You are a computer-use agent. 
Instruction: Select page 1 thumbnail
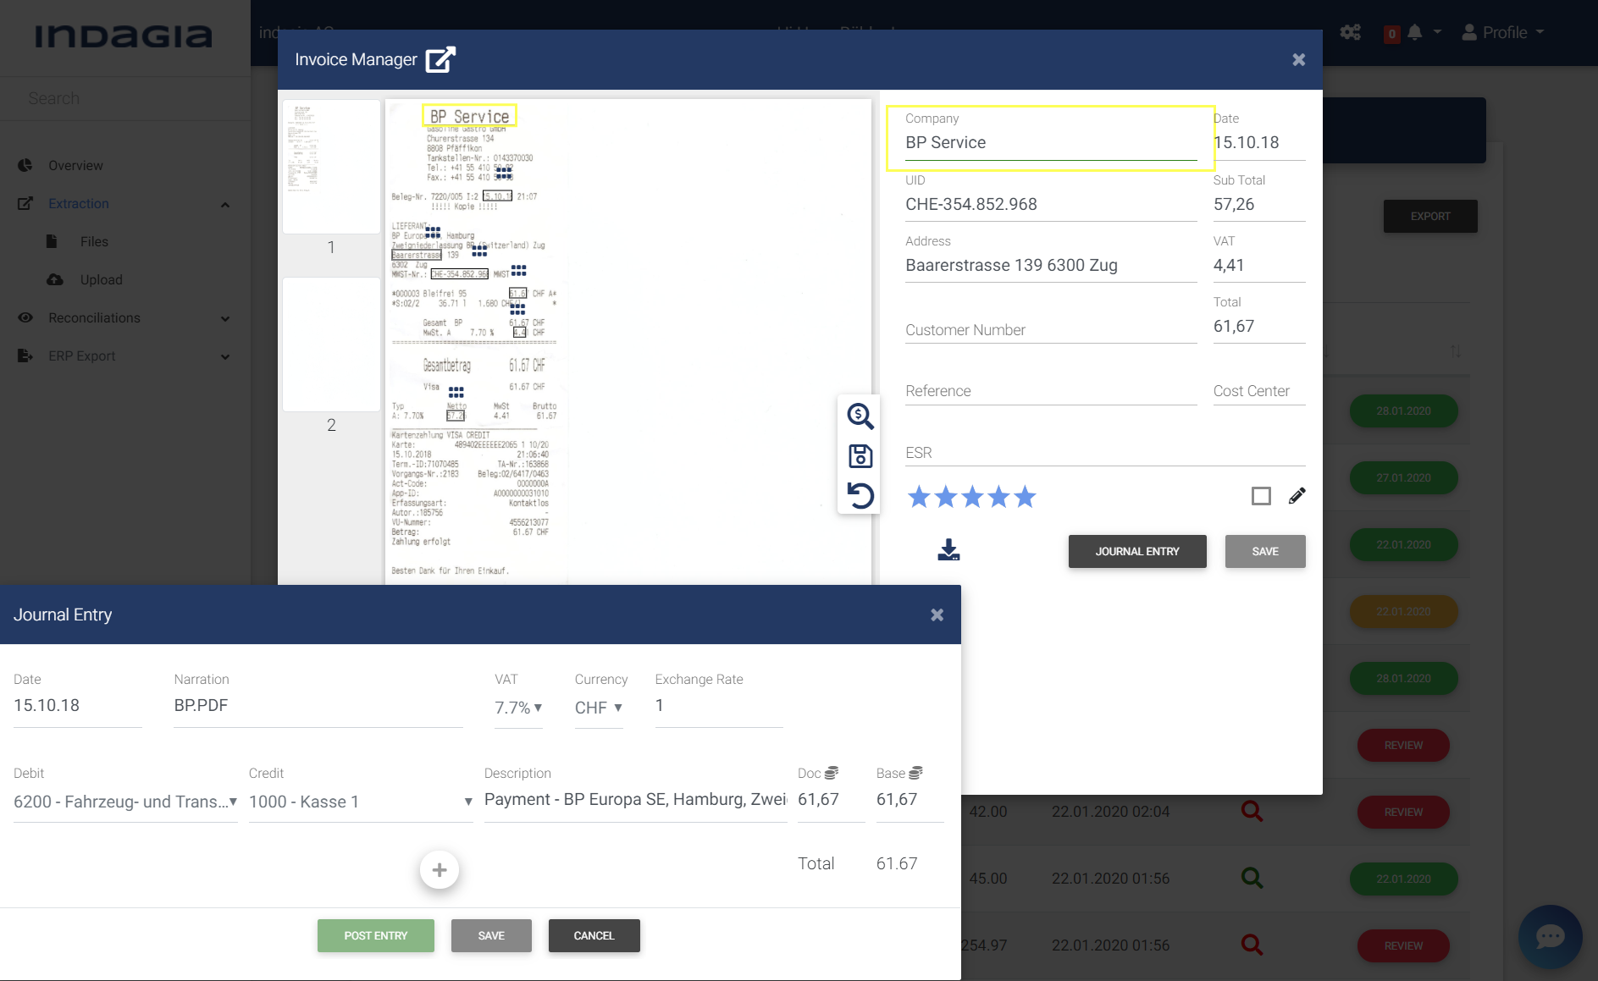pos(331,168)
